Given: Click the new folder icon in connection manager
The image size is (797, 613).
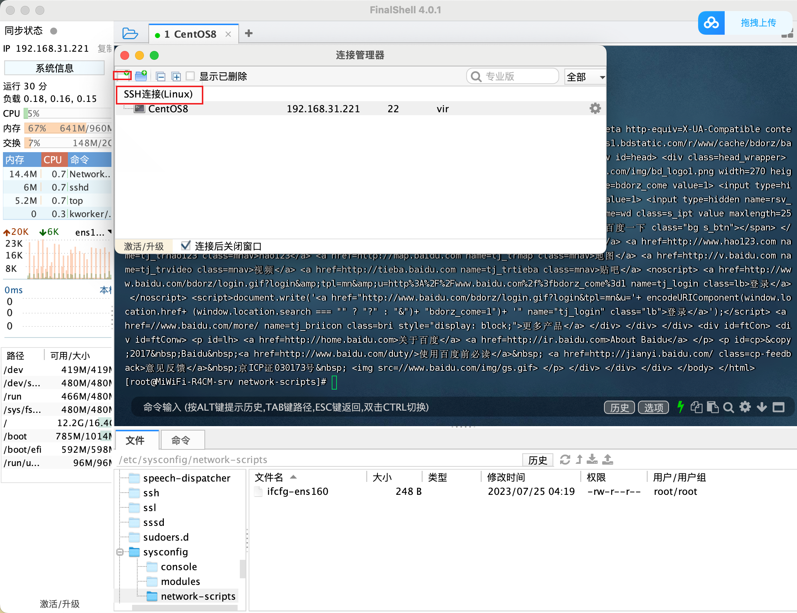Looking at the screenshot, I should [x=141, y=76].
